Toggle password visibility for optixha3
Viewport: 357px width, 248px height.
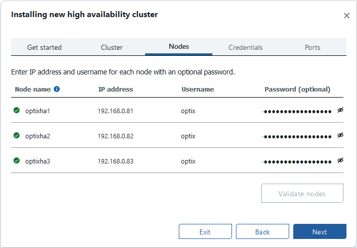(x=340, y=160)
